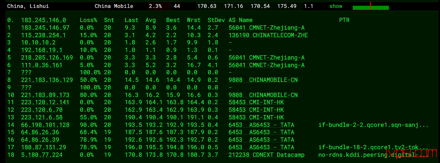This screenshot has width=440, height=163.
Task: Click the 170.54 value in summary row
Action: (x=260, y=6)
